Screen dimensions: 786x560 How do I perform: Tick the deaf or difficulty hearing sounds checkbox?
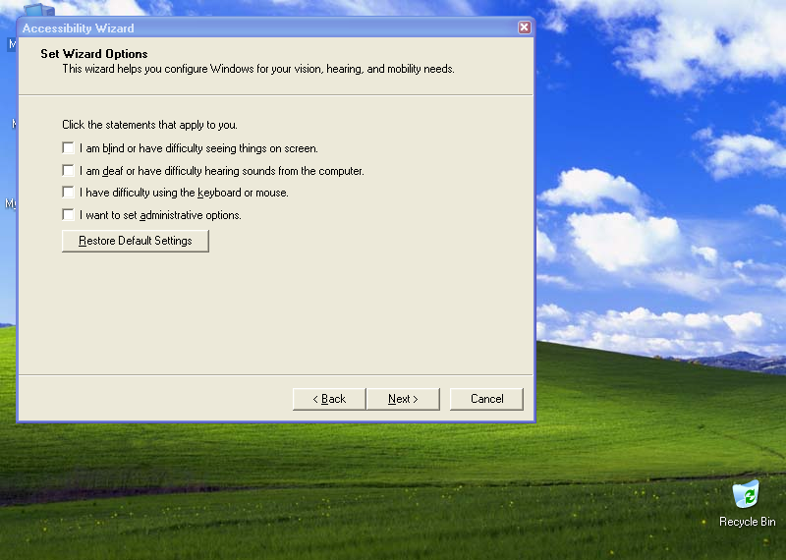pyautogui.click(x=68, y=171)
